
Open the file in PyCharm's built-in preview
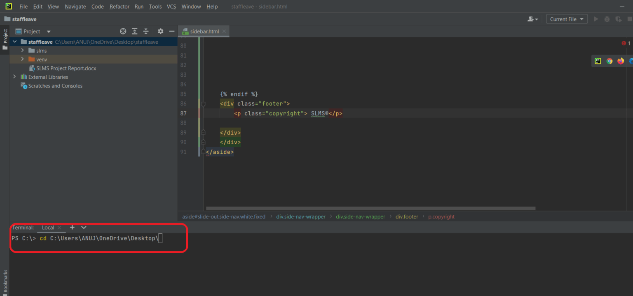pyautogui.click(x=598, y=61)
